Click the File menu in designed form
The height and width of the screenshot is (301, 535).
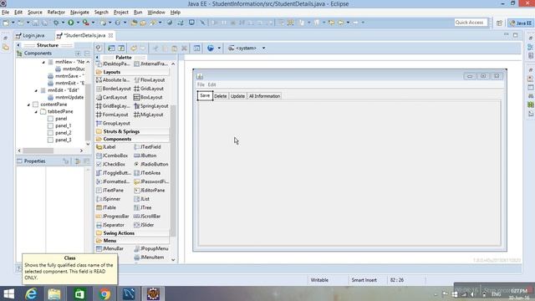[x=201, y=84]
